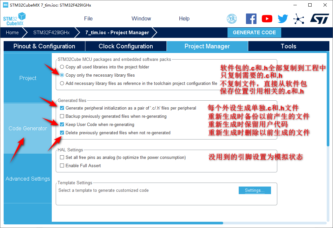Toggle Keep User Code when re-generating
The height and width of the screenshot is (228, 333).
point(62,124)
